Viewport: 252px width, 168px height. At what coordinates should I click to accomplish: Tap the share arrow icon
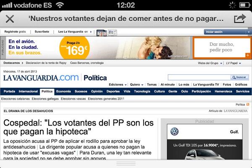pos(240,18)
